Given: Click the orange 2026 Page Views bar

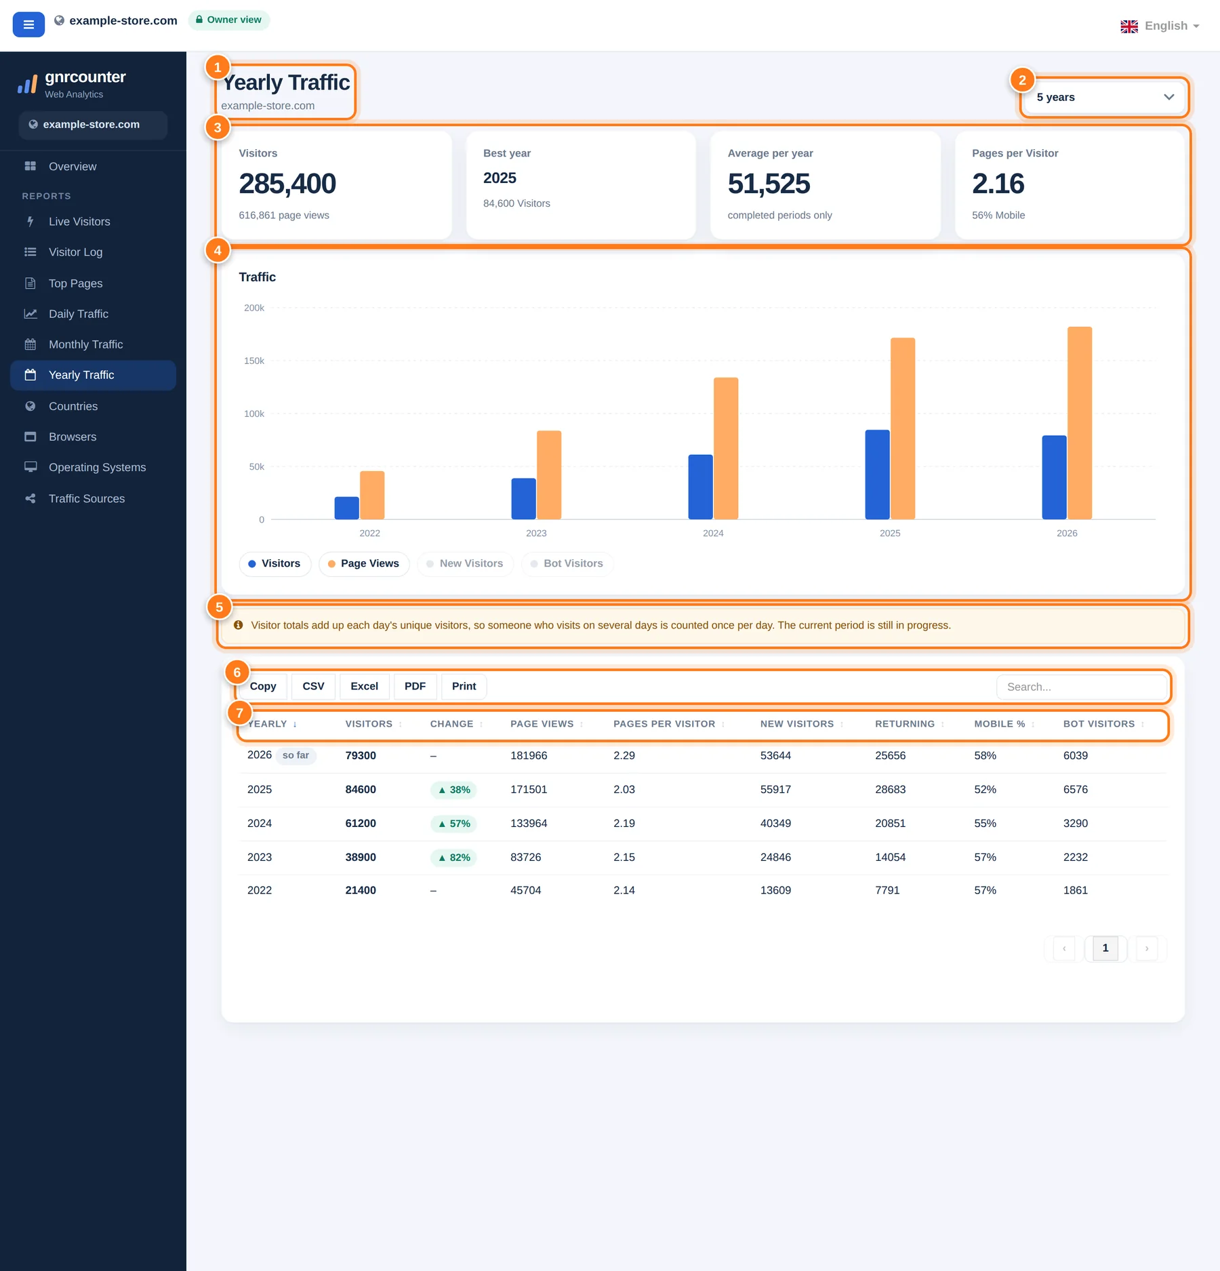Looking at the screenshot, I should coord(1079,423).
